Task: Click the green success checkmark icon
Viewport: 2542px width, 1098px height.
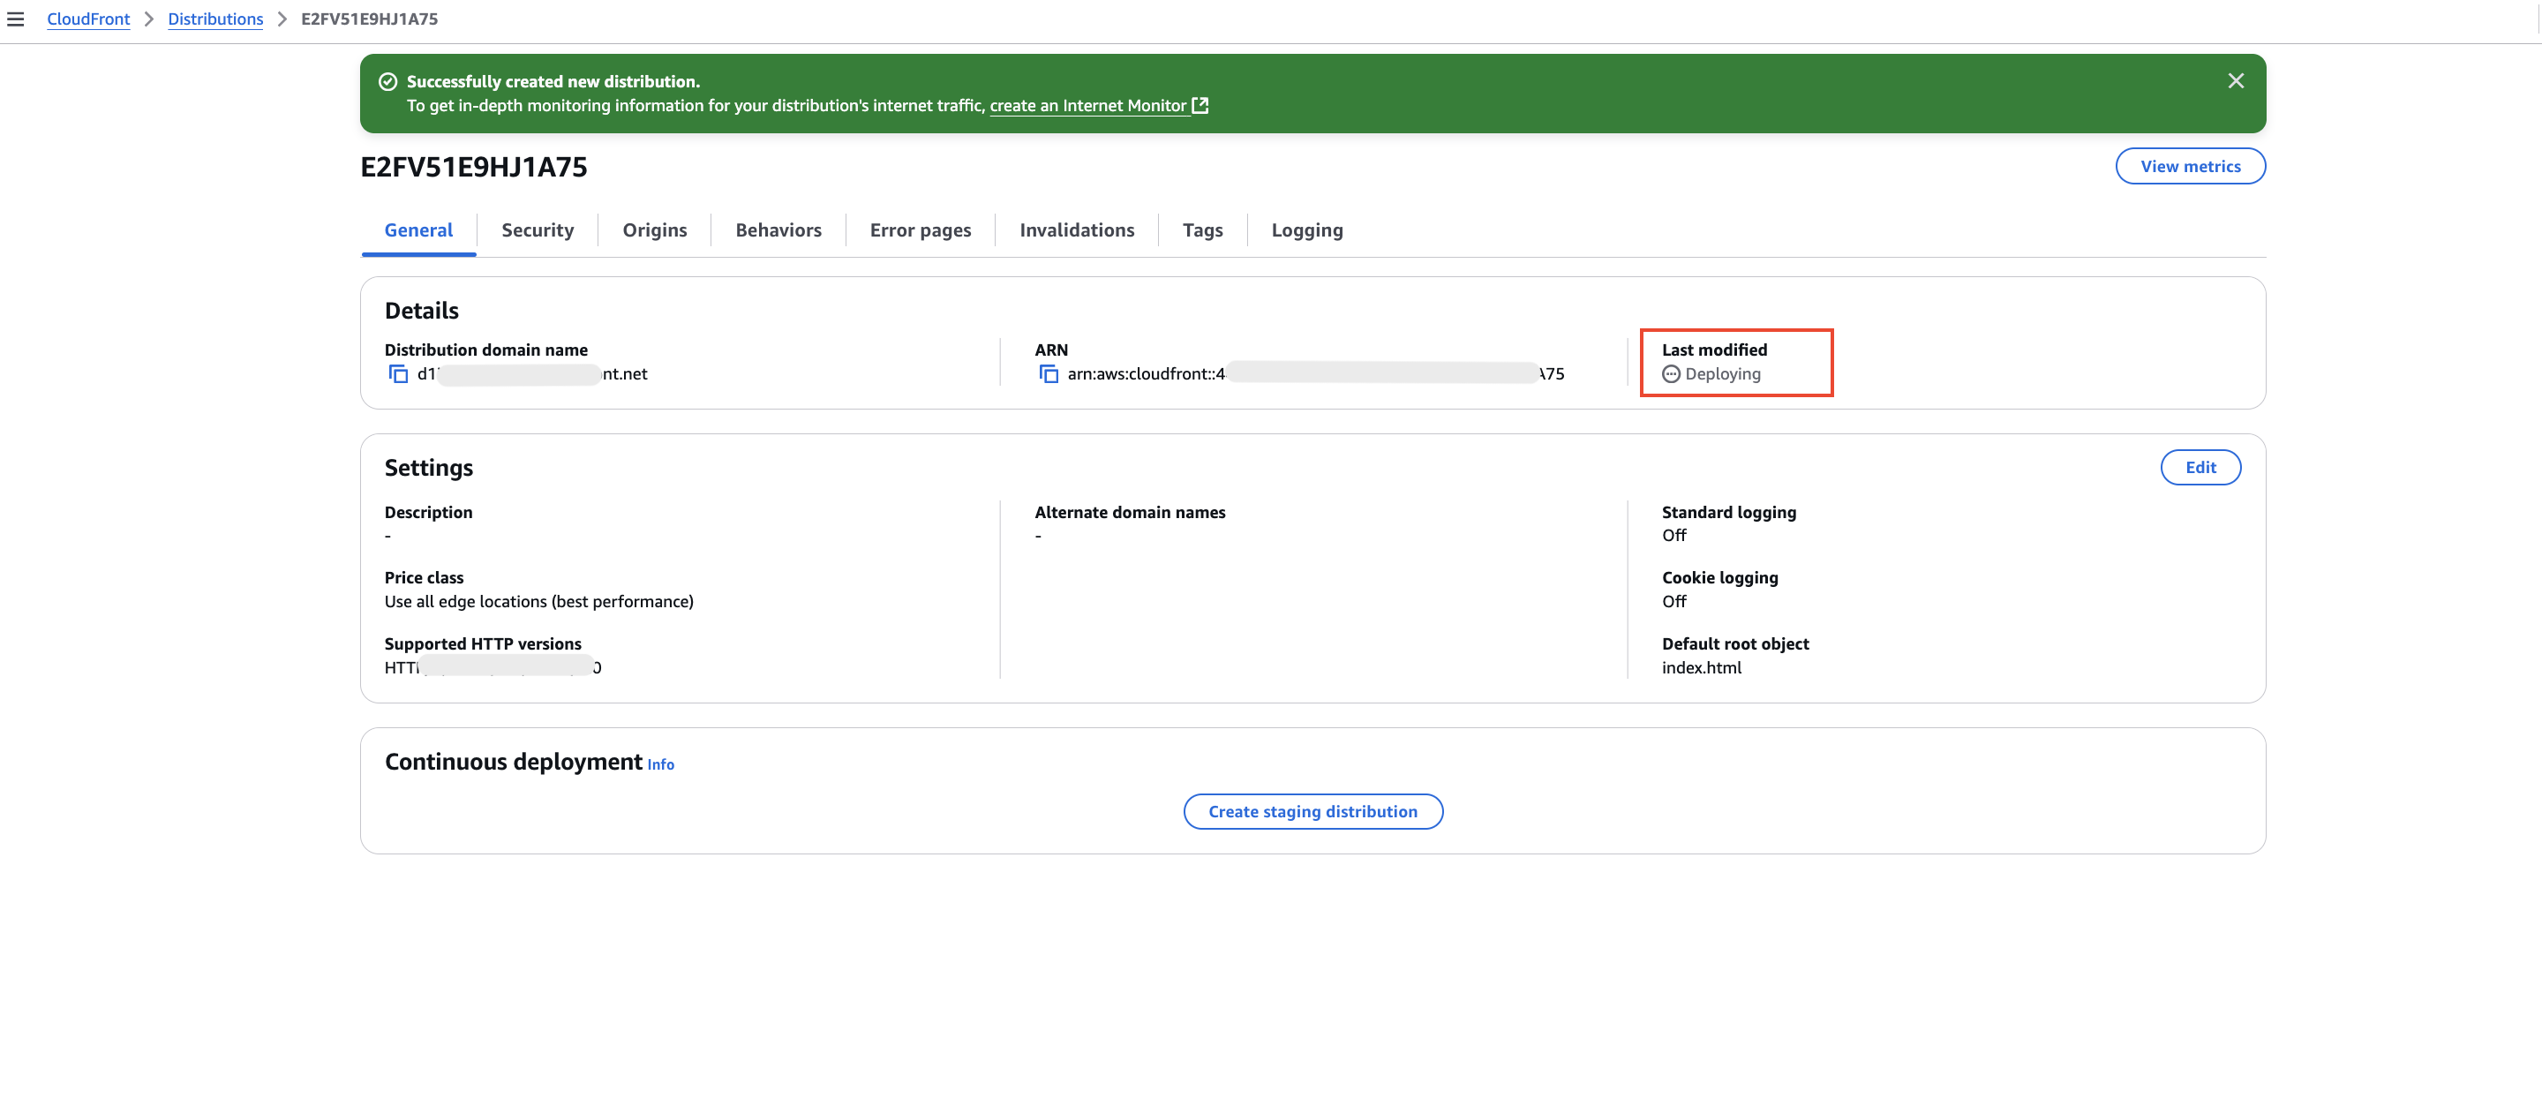Action: click(x=387, y=82)
